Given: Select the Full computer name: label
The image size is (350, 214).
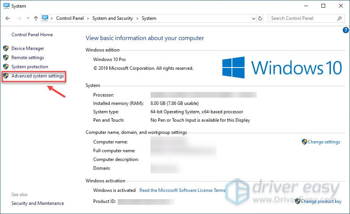Looking at the screenshot, I should [114, 151].
